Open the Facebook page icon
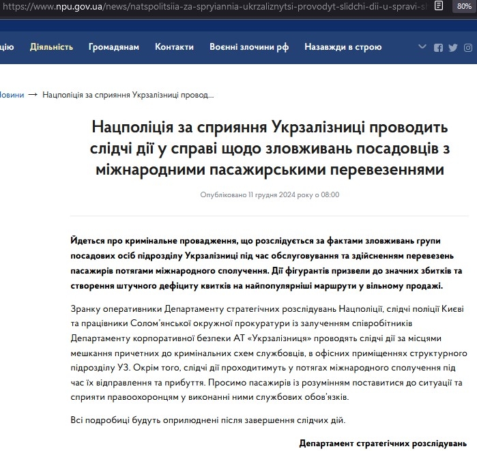The width and height of the screenshot is (477, 451). (438, 48)
